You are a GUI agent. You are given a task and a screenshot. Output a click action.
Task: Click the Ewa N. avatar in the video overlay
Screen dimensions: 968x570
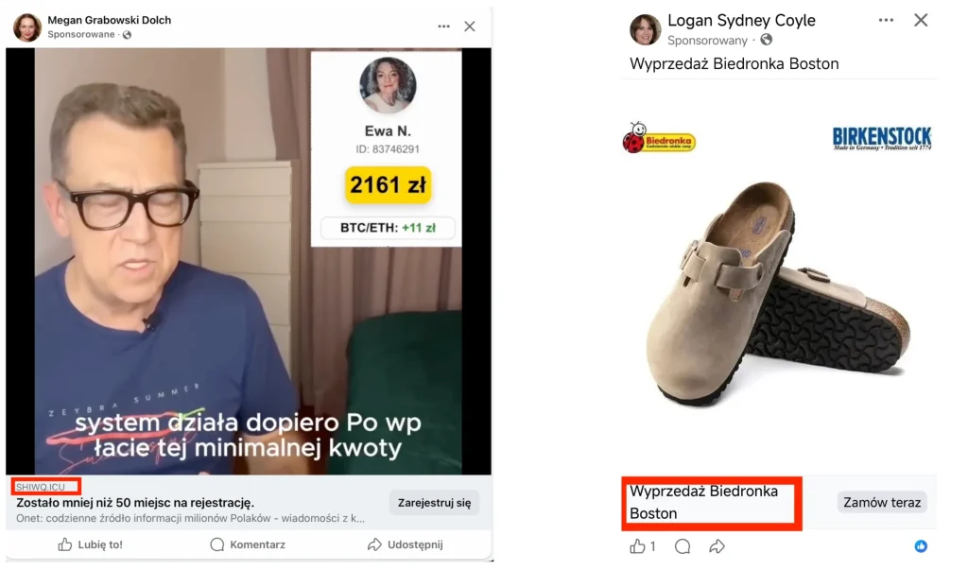click(388, 85)
